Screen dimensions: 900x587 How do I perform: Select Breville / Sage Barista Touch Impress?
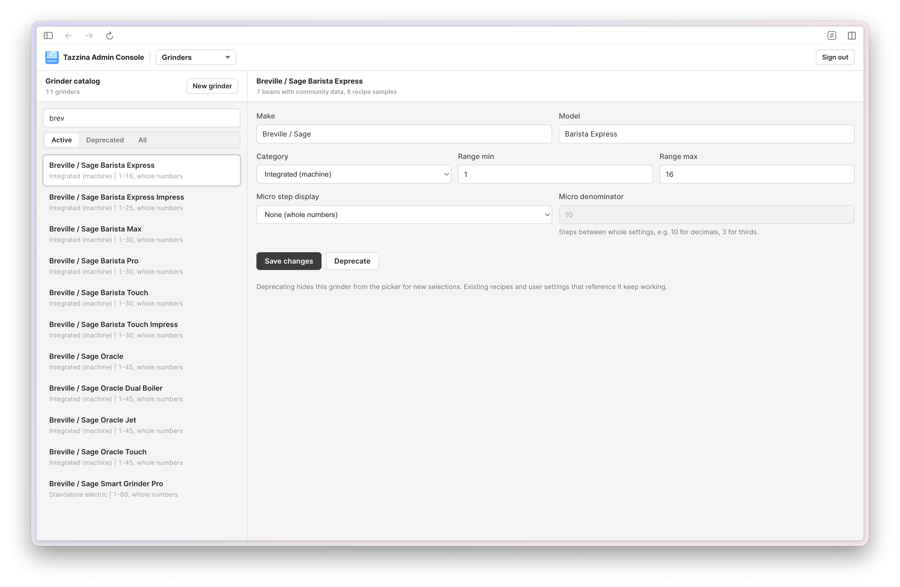(x=142, y=329)
